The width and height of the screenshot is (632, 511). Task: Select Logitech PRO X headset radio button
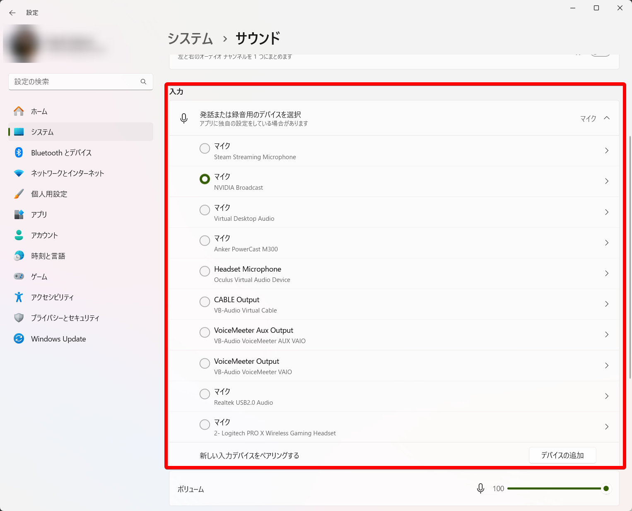205,425
